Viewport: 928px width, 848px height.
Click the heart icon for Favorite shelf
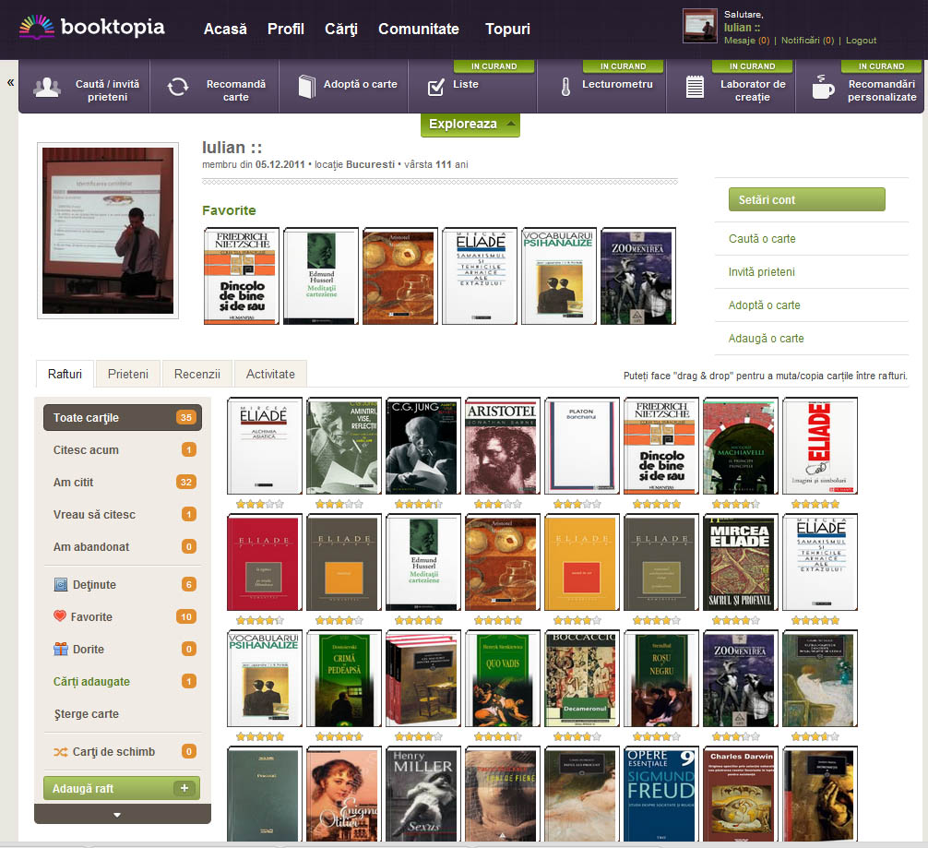click(x=60, y=615)
